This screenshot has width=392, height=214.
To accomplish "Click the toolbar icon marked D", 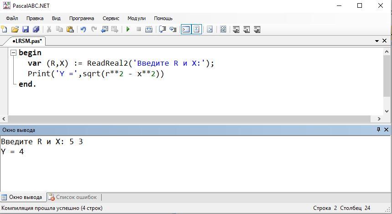I will pyautogui.click(x=236, y=29).
